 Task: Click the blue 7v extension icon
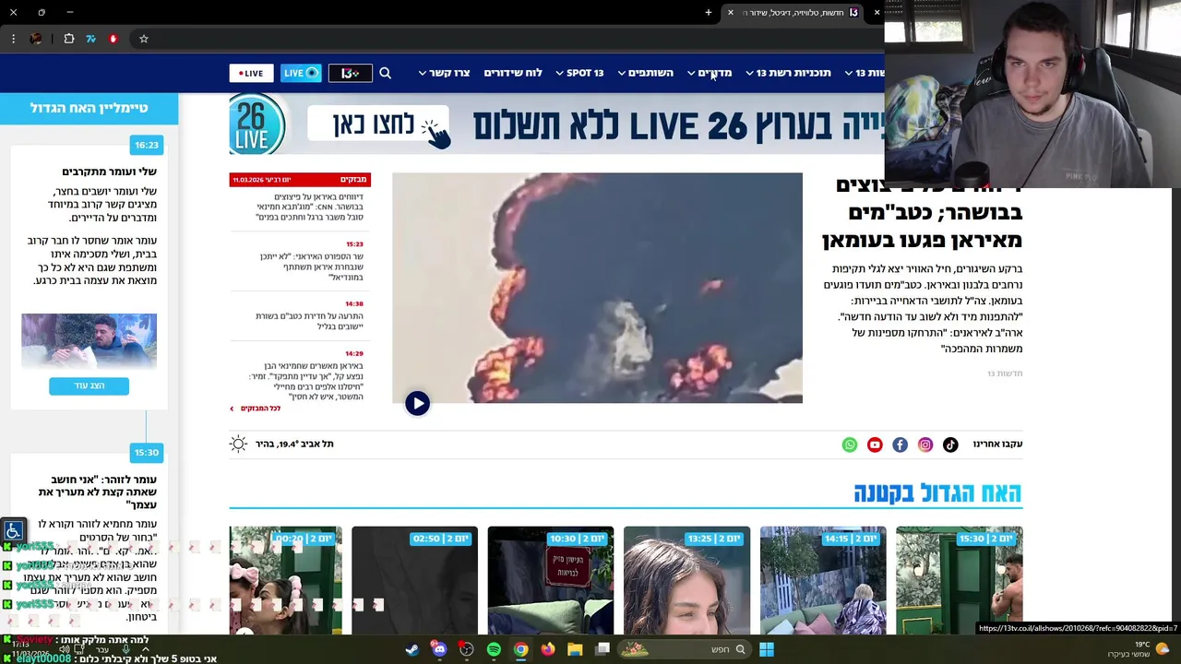point(90,39)
